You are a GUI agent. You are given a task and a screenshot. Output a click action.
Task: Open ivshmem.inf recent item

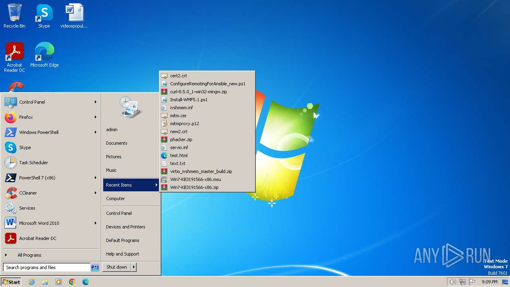click(207, 108)
